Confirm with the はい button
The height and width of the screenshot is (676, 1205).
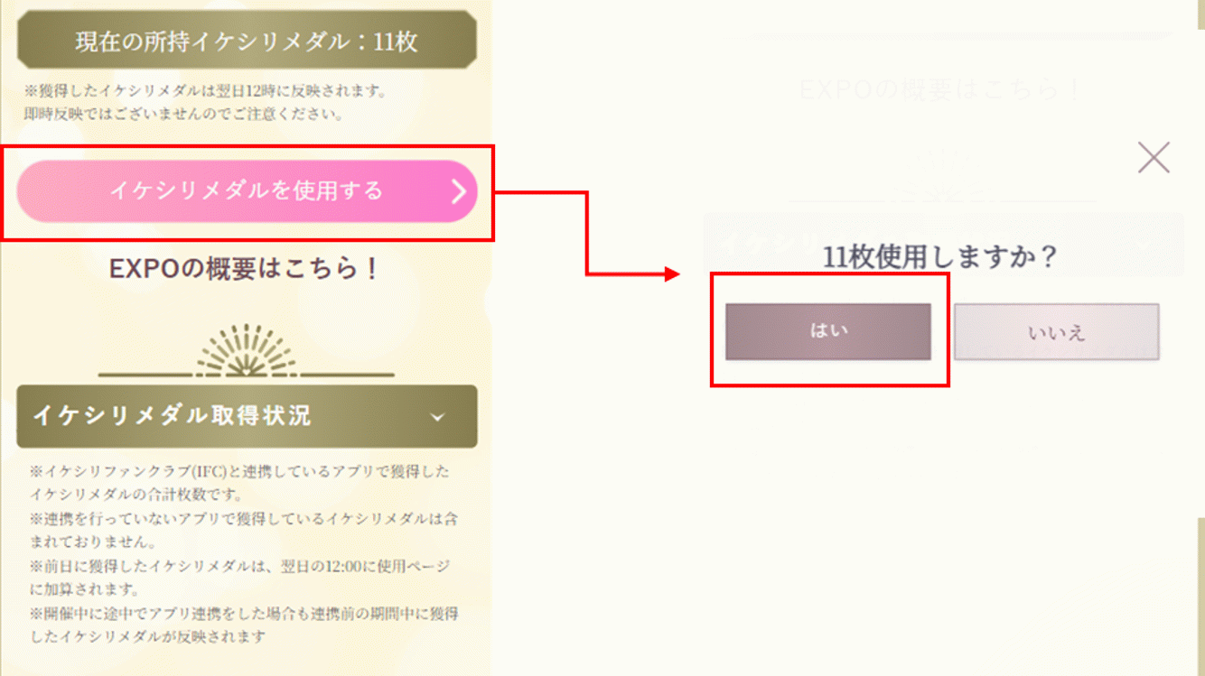827,331
